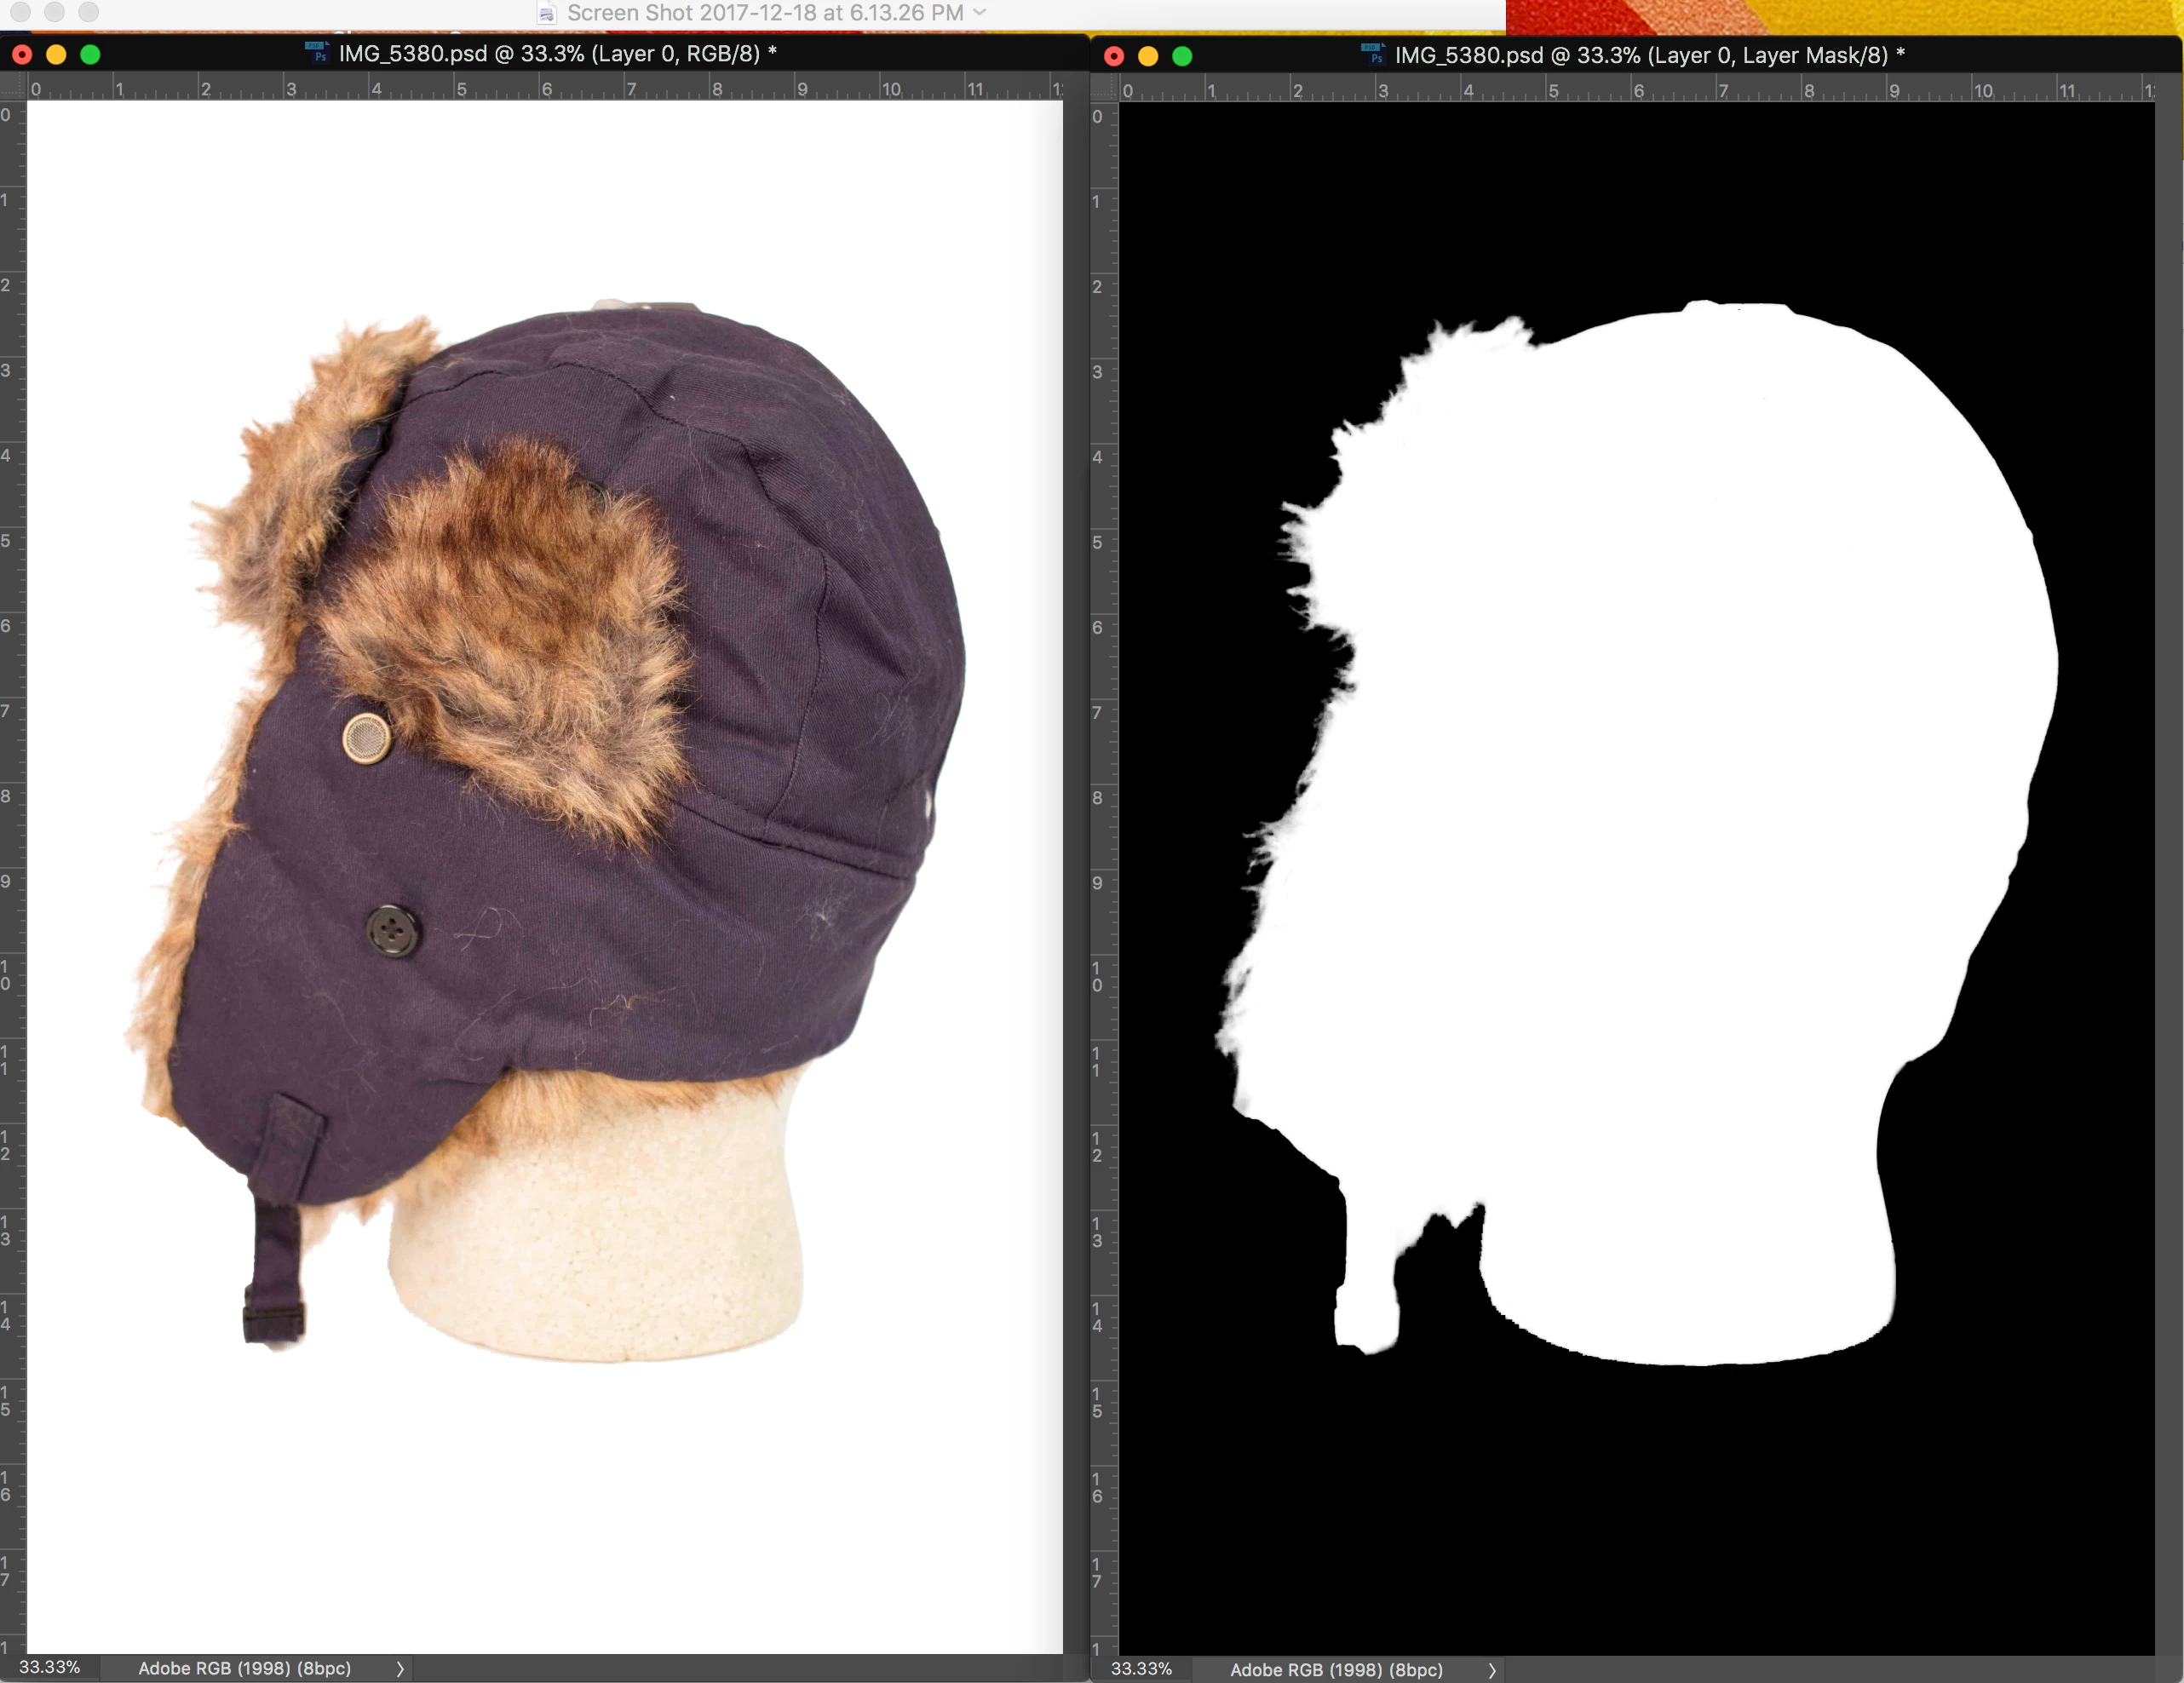This screenshot has width=2184, height=1683.
Task: Close the Layer Mask/8 document window
Action: [1114, 57]
